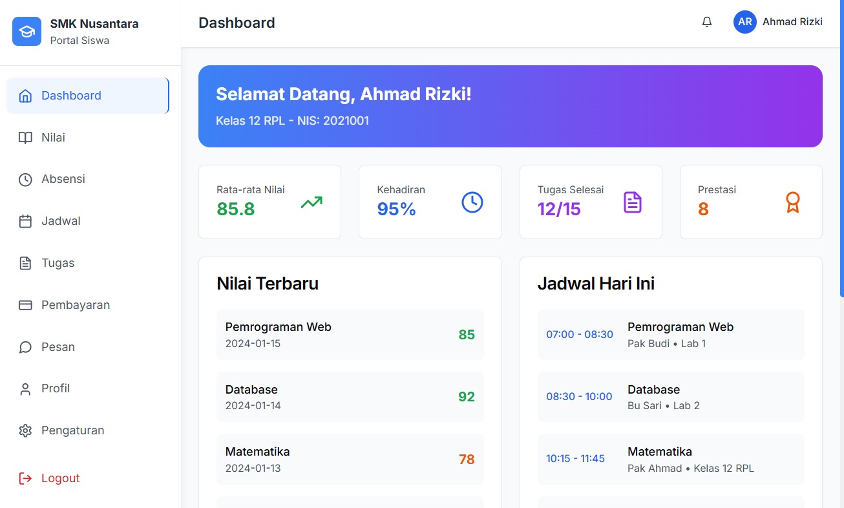Open Pesan messages from sidebar
This screenshot has height=508, width=844.
(x=58, y=347)
